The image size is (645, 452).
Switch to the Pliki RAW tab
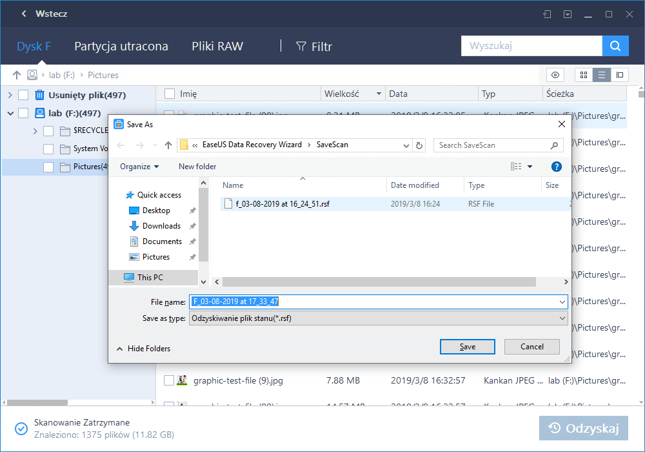tap(217, 46)
